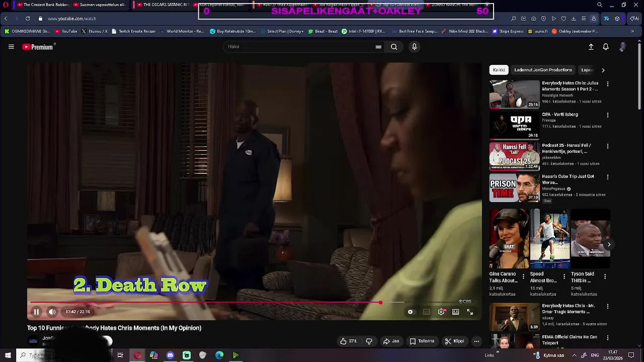Open the browser tab search magnifier

(x=600, y=5)
